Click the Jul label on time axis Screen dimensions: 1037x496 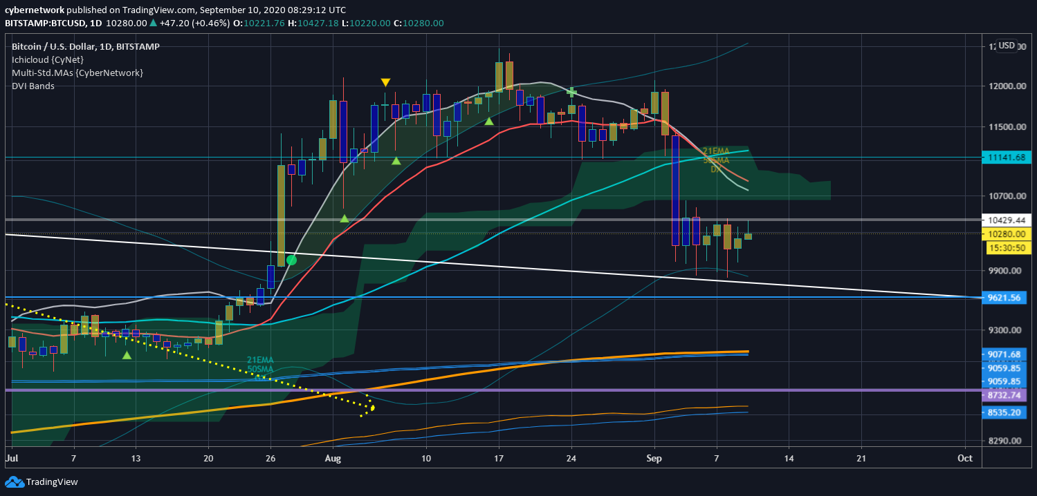click(x=11, y=458)
